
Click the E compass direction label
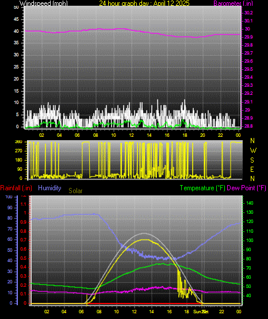point(252,169)
